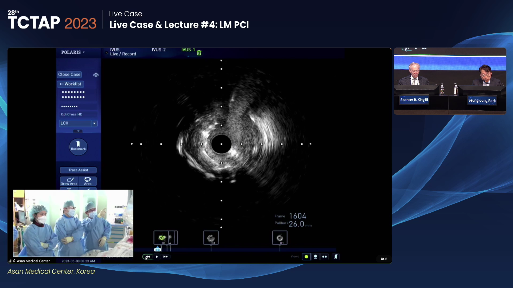513x288 pixels.
Task: Play the IVUS pullback recording
Action: (157, 257)
